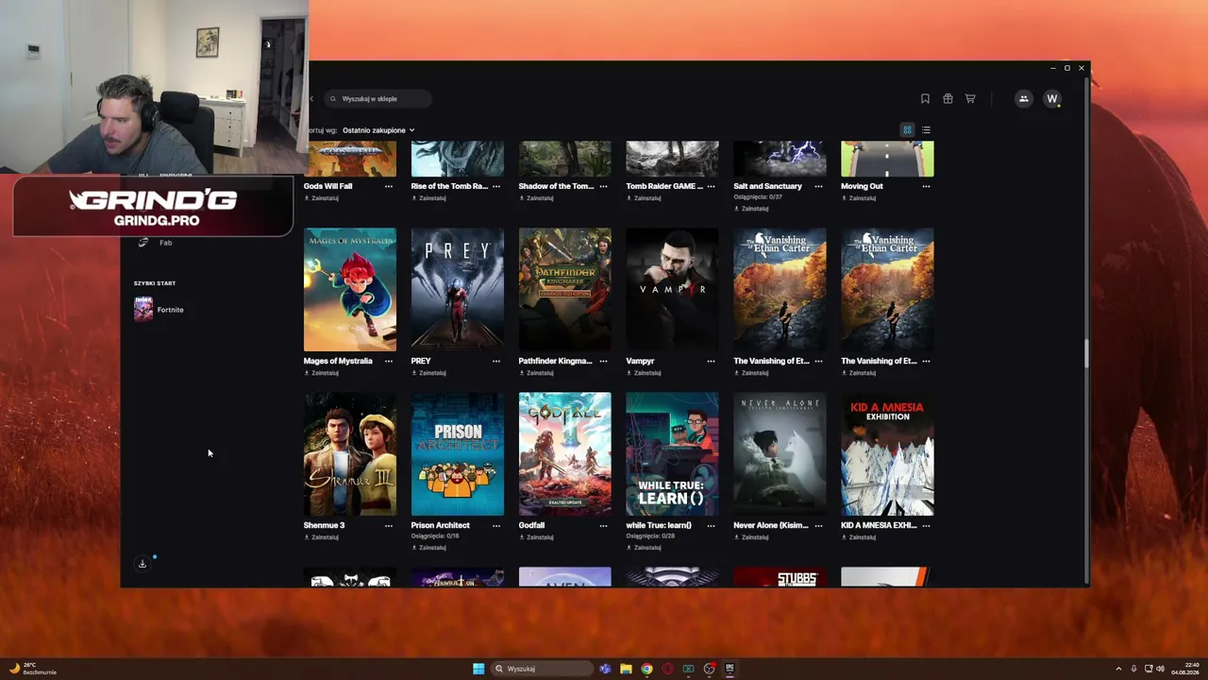
Task: Open more options for Rise of the Tomb Raider
Action: coord(496,187)
